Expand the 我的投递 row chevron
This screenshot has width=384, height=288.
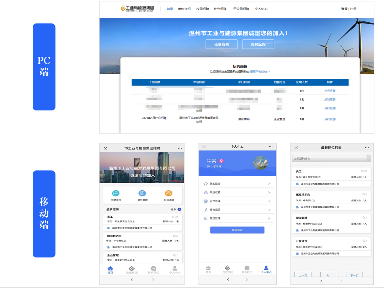(269, 184)
